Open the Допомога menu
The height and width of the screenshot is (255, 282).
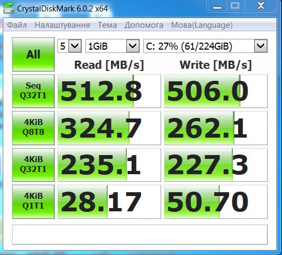pyautogui.click(x=144, y=25)
